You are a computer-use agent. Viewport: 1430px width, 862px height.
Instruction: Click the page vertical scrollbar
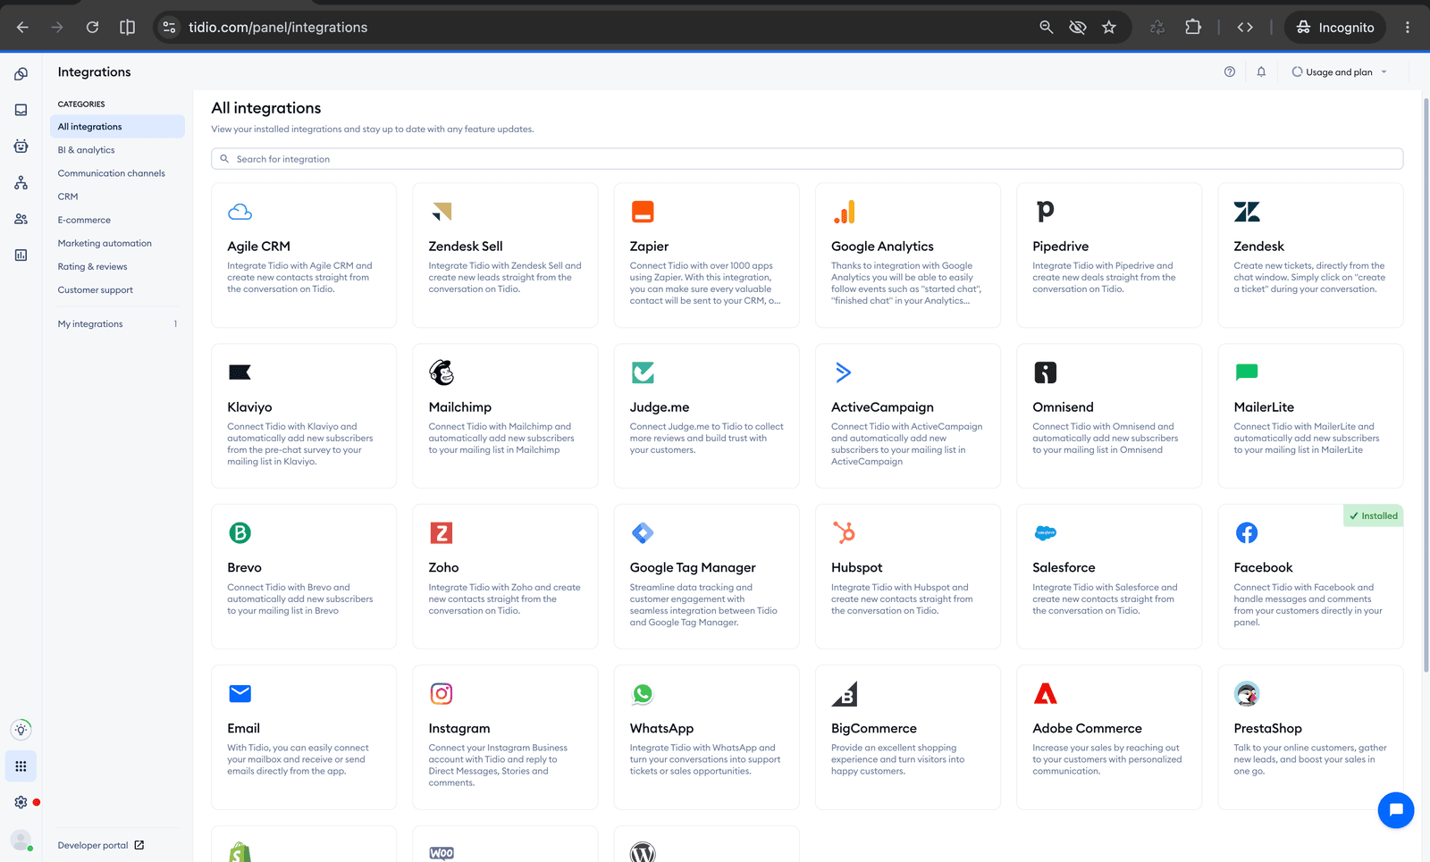tap(1426, 384)
